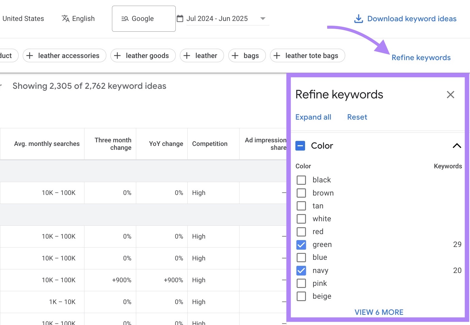Add 'leather accessories' with plus icon
The height and width of the screenshot is (325, 470).
(30, 56)
